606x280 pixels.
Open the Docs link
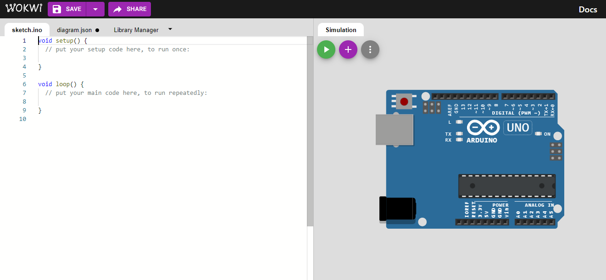[588, 9]
